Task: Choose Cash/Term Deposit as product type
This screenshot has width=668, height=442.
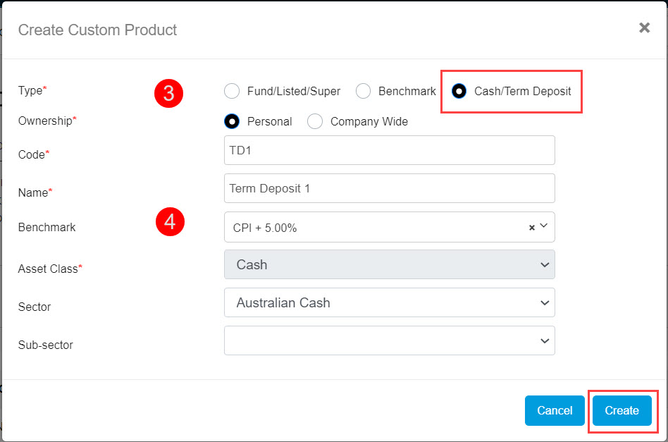Action: (x=459, y=91)
